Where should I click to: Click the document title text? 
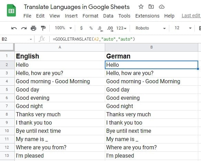coord(77,7)
